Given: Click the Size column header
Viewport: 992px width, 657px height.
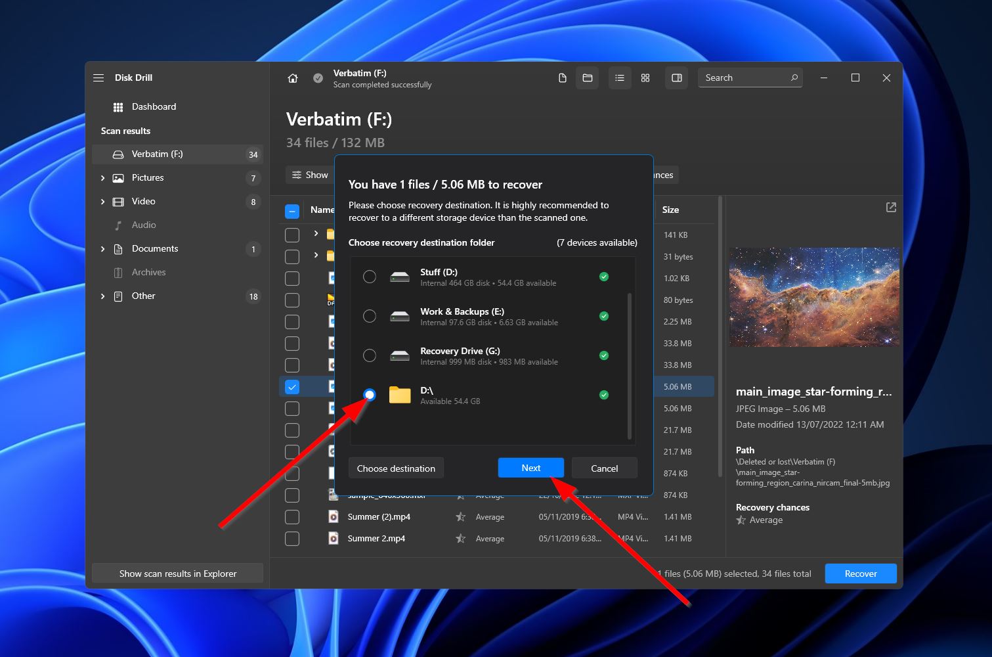Looking at the screenshot, I should 670,210.
